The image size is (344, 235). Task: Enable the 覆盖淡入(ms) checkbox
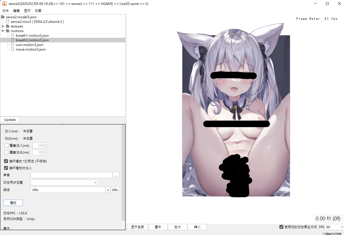(7, 145)
